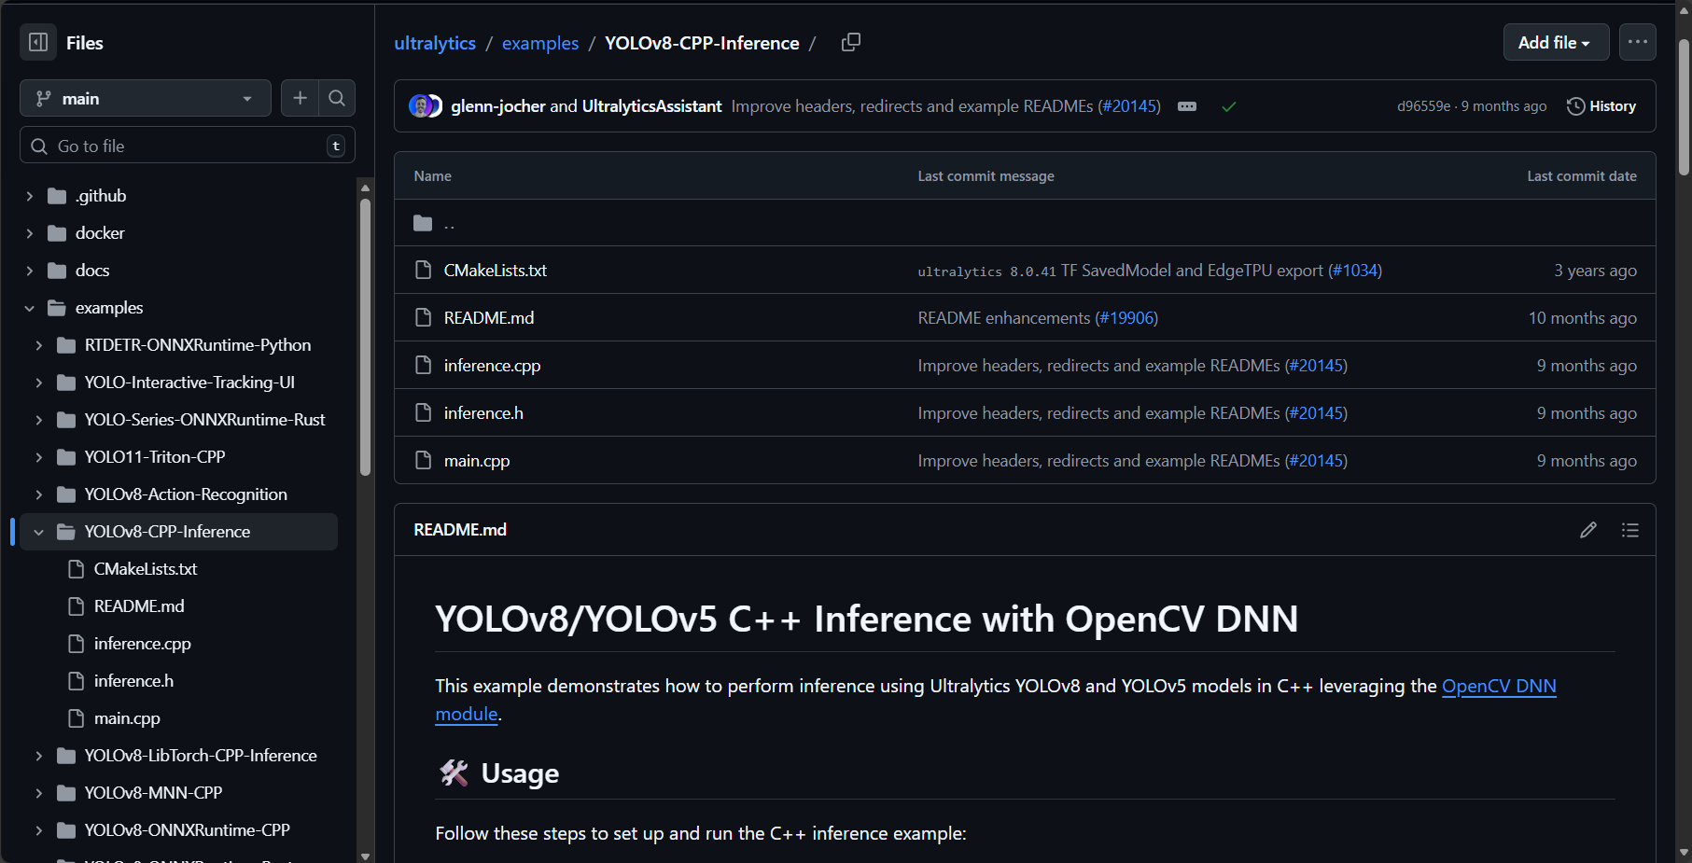The image size is (1692, 863).
Task: Expand YOLO-Interactive-Tracking-UI folder chevron
Action: click(38, 383)
